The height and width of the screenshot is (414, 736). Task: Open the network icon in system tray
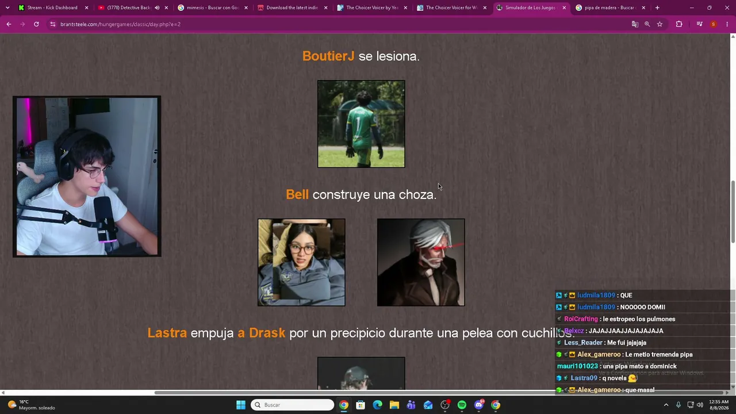690,405
